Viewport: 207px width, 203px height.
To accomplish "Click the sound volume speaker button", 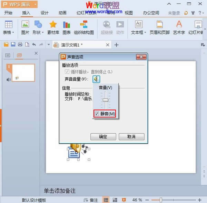I will (96, 79).
